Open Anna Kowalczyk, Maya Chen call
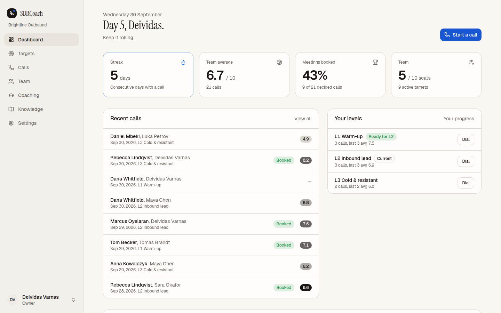 click(x=211, y=266)
